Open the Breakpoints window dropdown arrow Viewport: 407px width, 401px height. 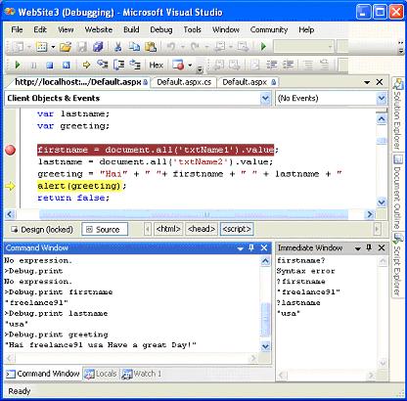190,66
